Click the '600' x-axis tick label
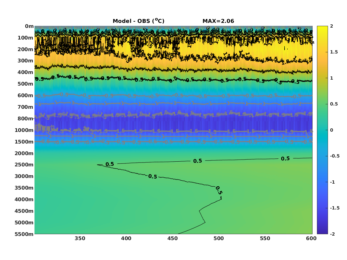This screenshot has width=347, height=260. (311, 238)
